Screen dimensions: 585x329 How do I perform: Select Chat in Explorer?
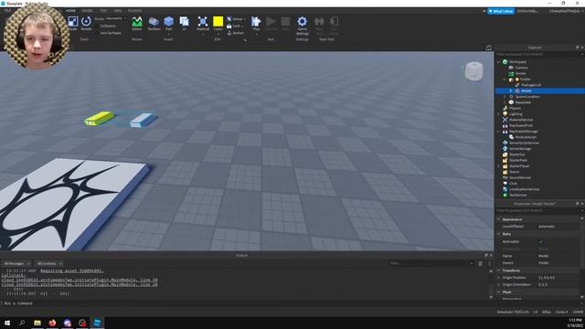[513, 183]
